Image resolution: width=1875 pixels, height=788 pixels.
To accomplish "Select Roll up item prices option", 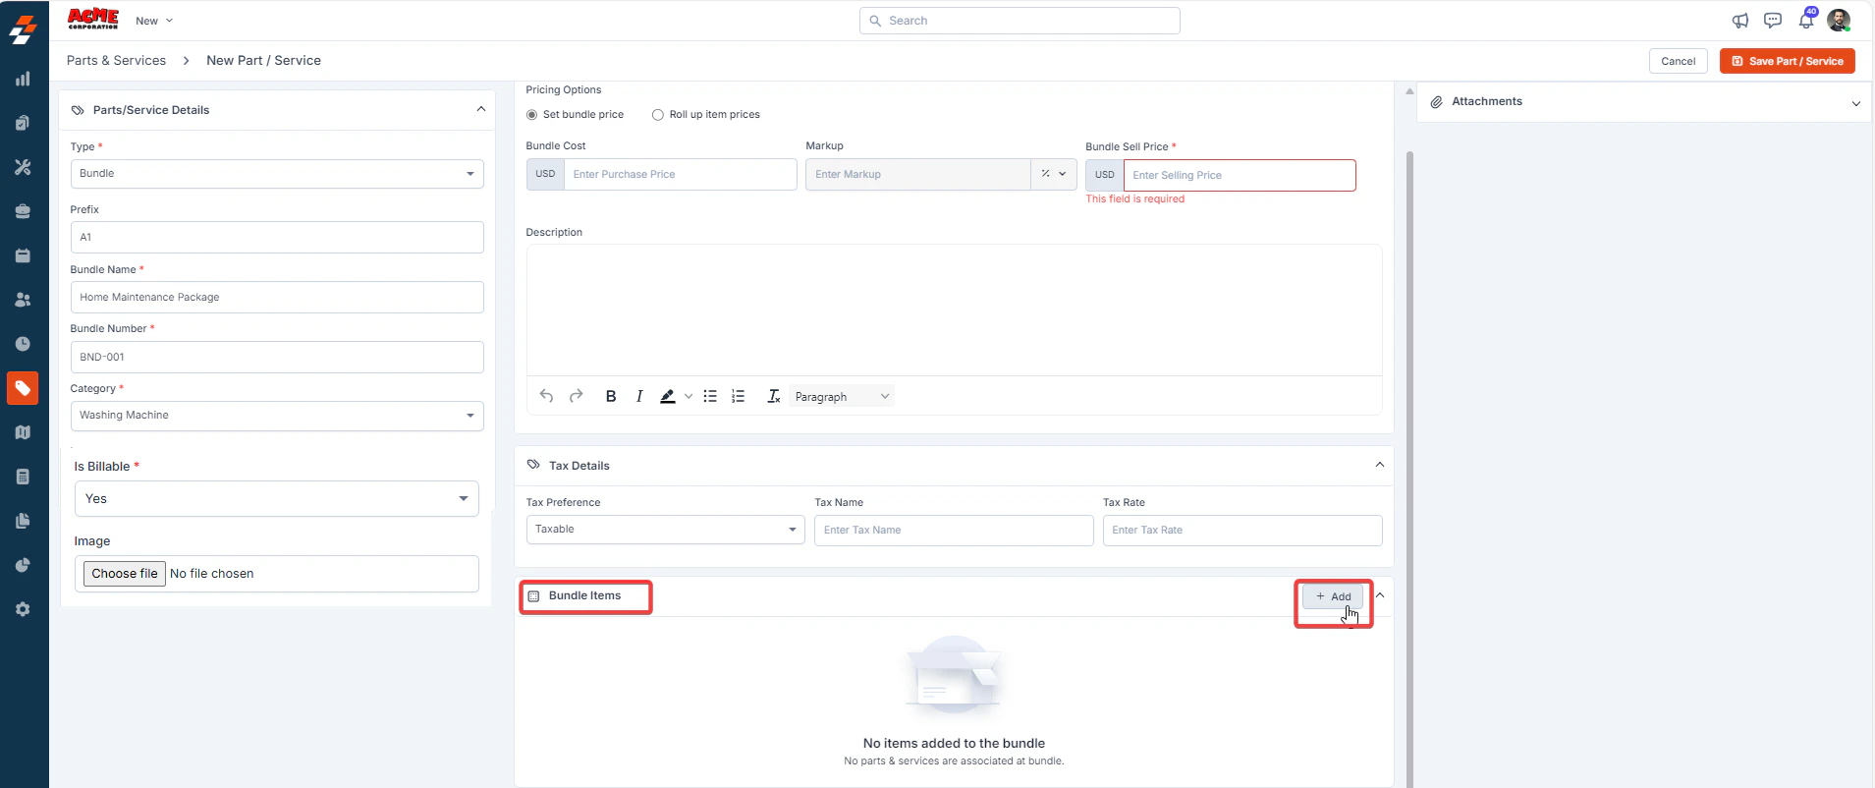I will [x=706, y=114].
